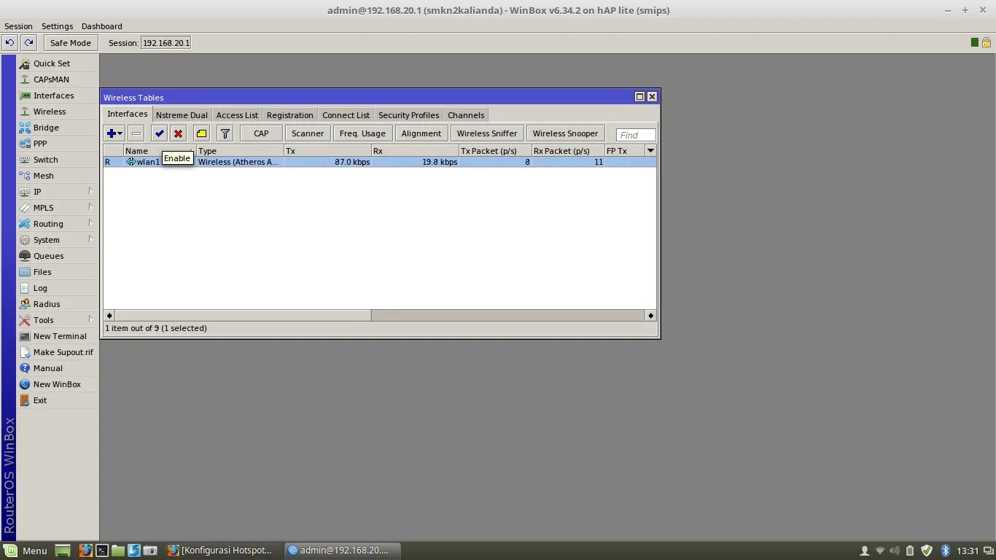Viewport: 996px width, 560px height.
Task: Click the table's horizontal scrollbar thumb
Action: click(x=243, y=316)
